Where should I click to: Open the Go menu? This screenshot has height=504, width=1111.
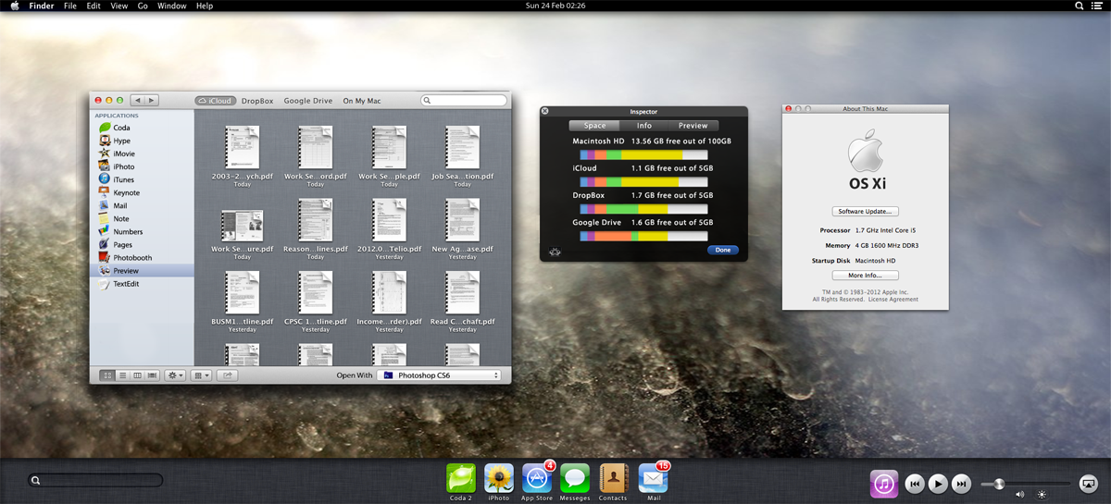click(143, 6)
